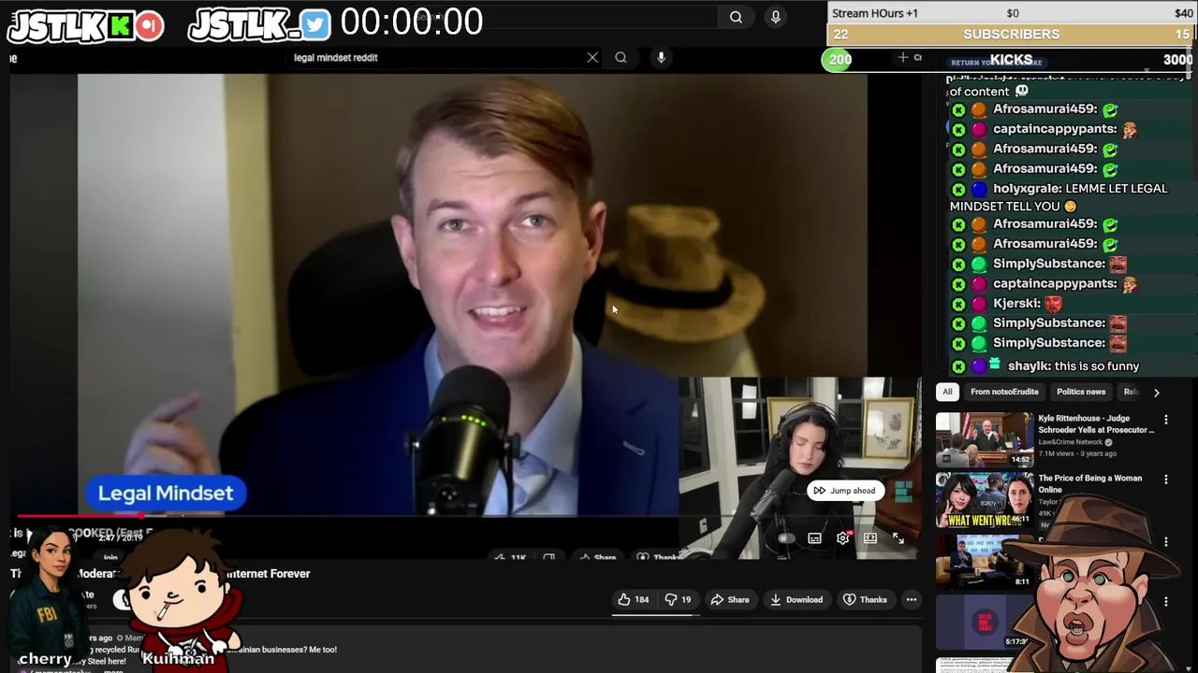
Task: Click the SUBSCRIBERS goal bar
Action: [x=1012, y=35]
